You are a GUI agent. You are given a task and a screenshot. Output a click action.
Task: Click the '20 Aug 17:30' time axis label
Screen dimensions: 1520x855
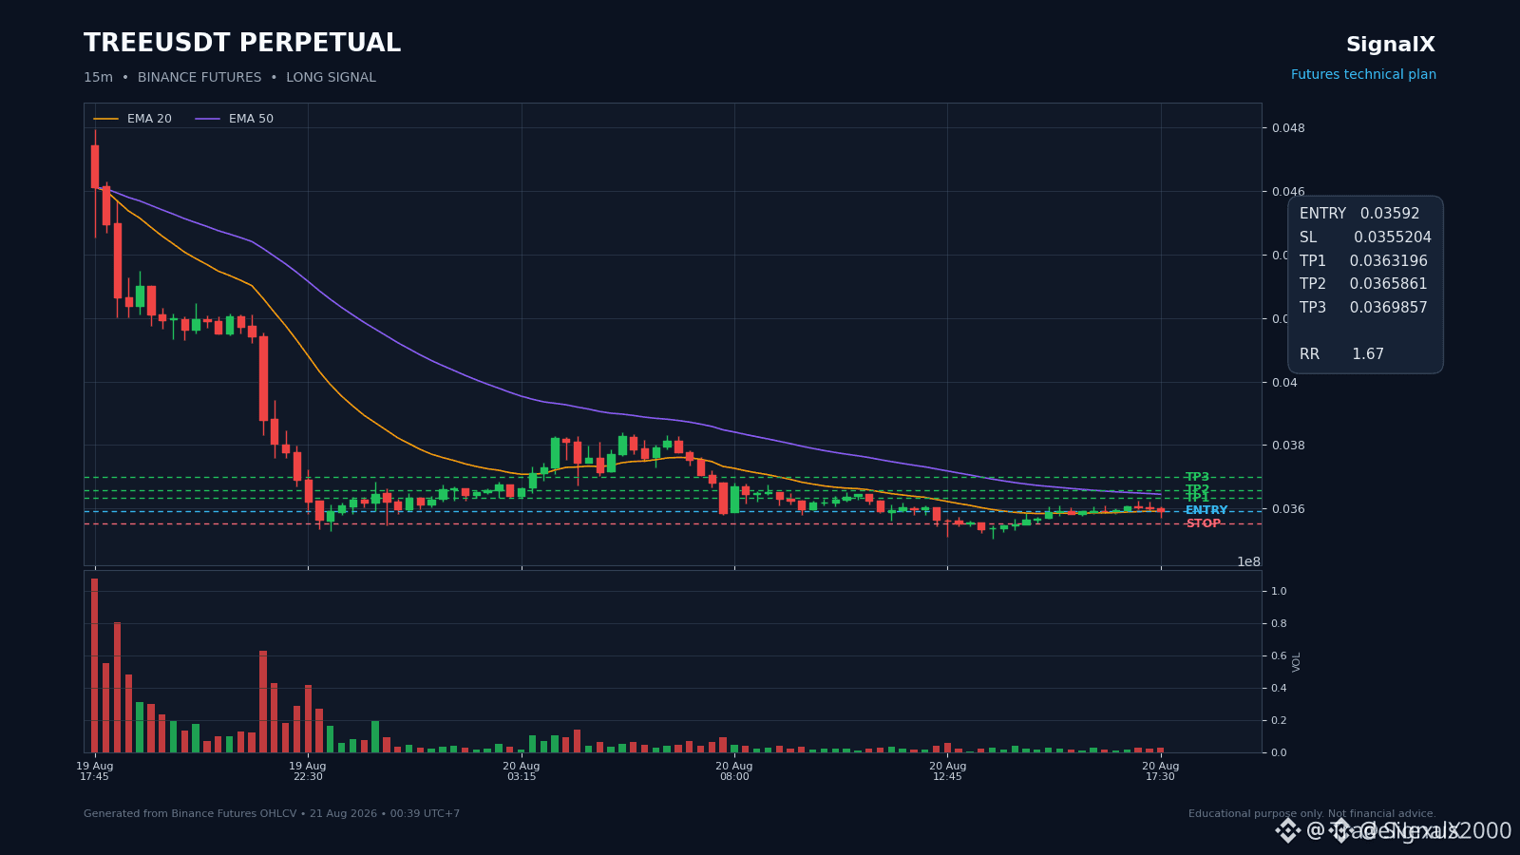click(x=1160, y=770)
